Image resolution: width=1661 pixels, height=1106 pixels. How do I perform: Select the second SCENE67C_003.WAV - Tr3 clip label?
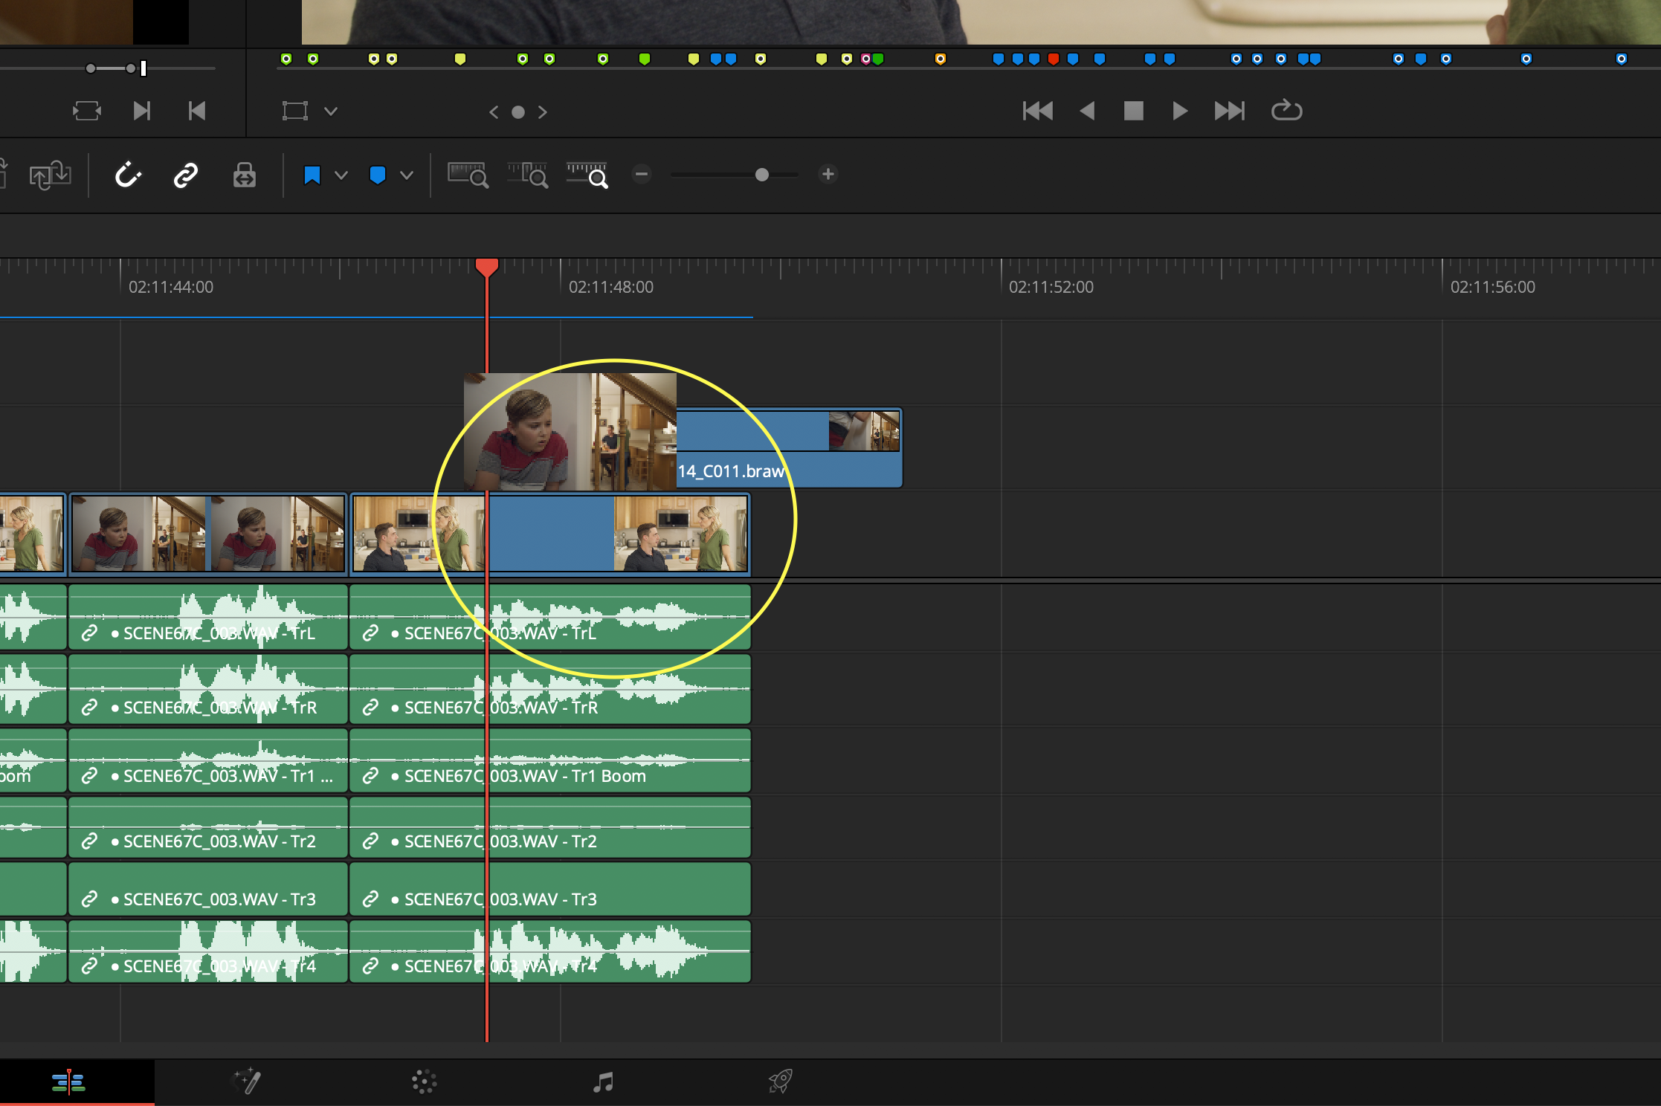[500, 899]
